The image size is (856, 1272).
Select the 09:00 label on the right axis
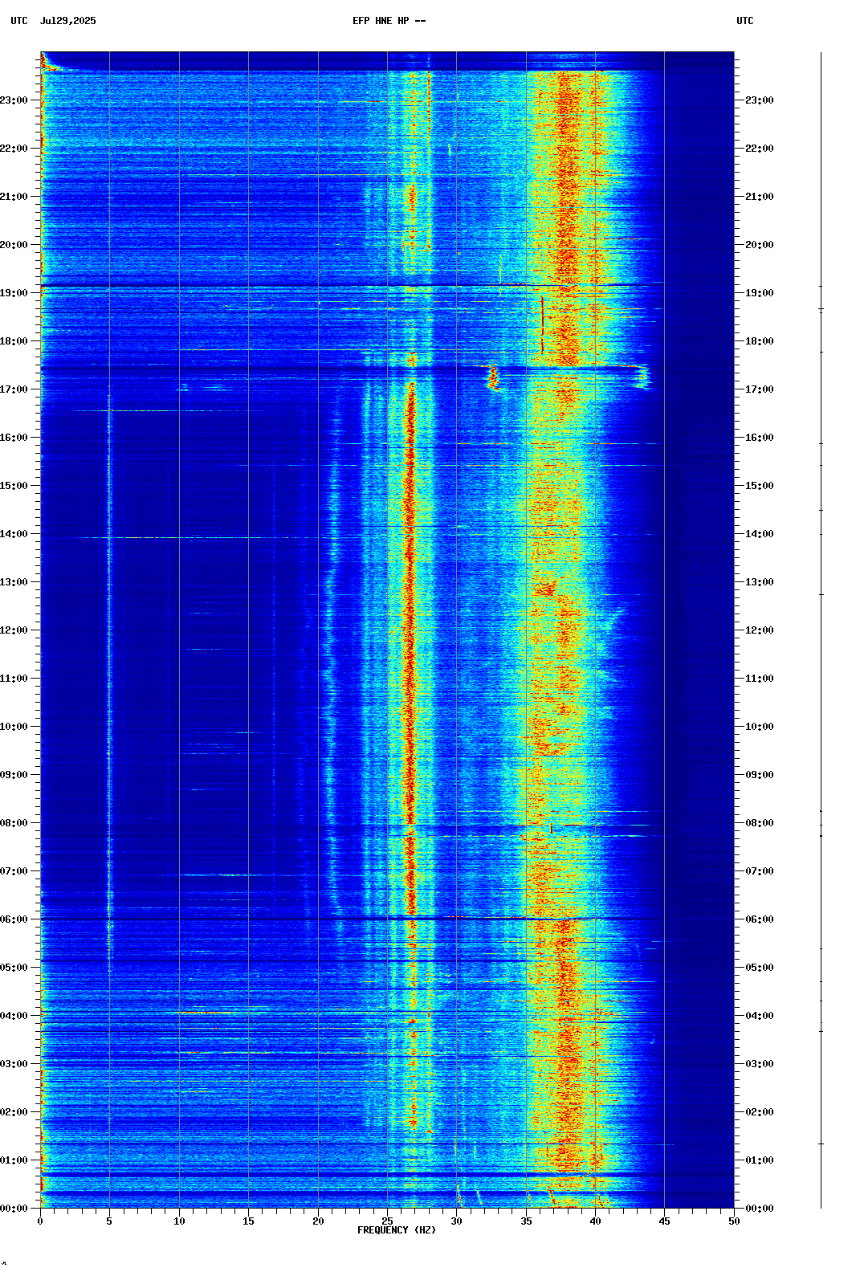(x=760, y=775)
